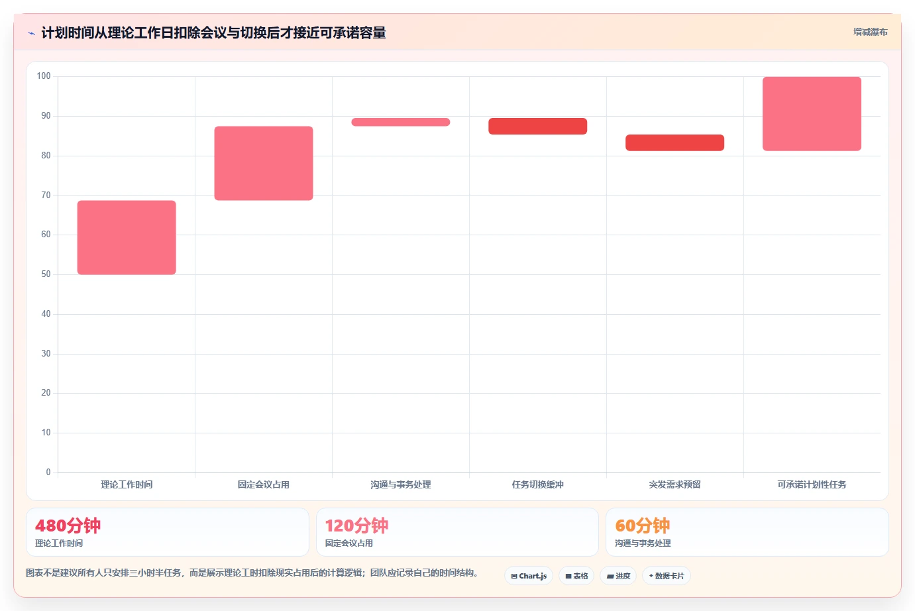Click the x-axis label 突发需求预留

(x=674, y=484)
